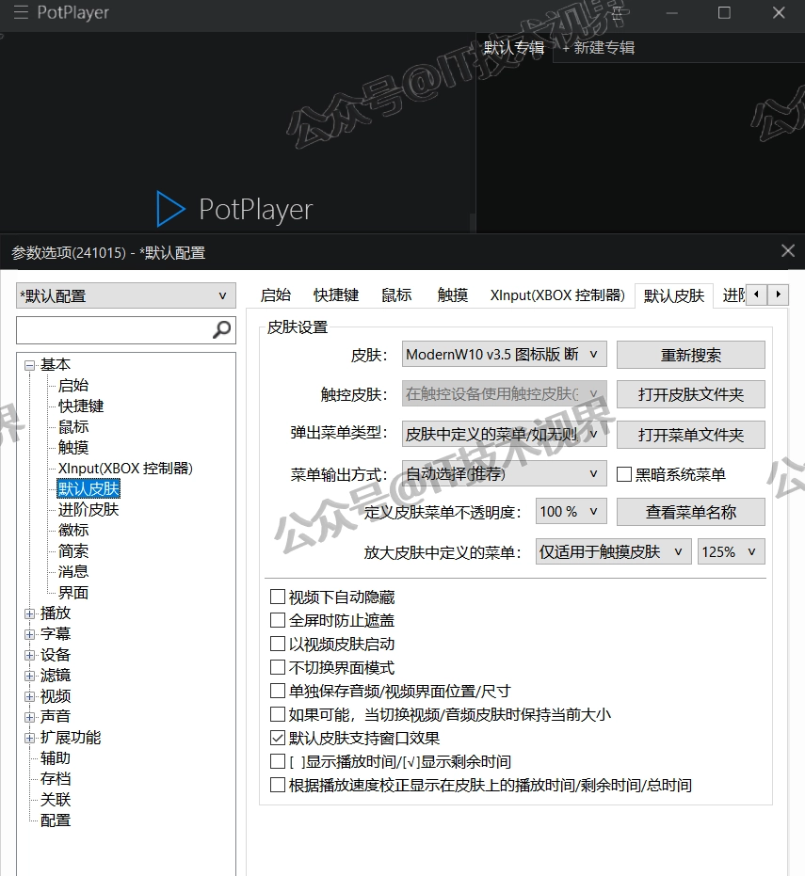Select 进阶皮肤 in the settings tree

(89, 510)
